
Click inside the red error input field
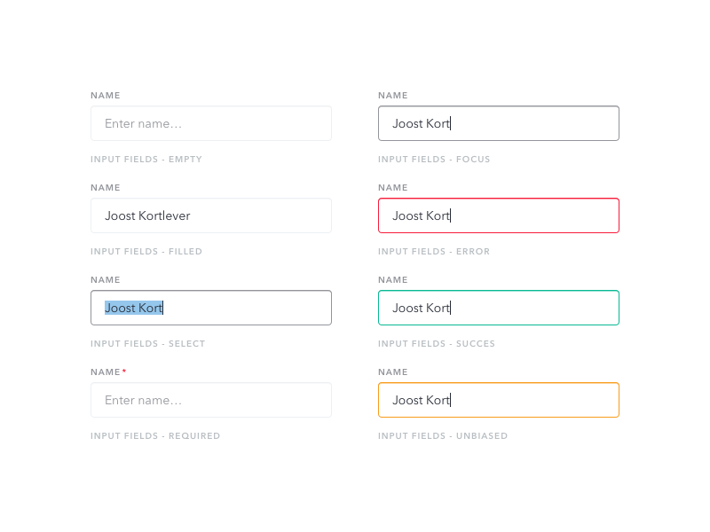[498, 215]
